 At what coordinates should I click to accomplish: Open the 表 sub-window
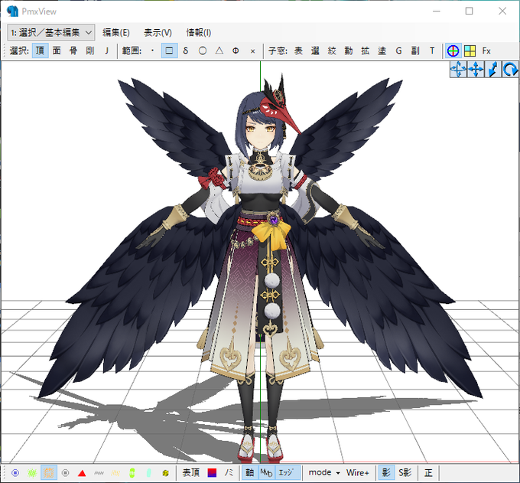pos(298,51)
